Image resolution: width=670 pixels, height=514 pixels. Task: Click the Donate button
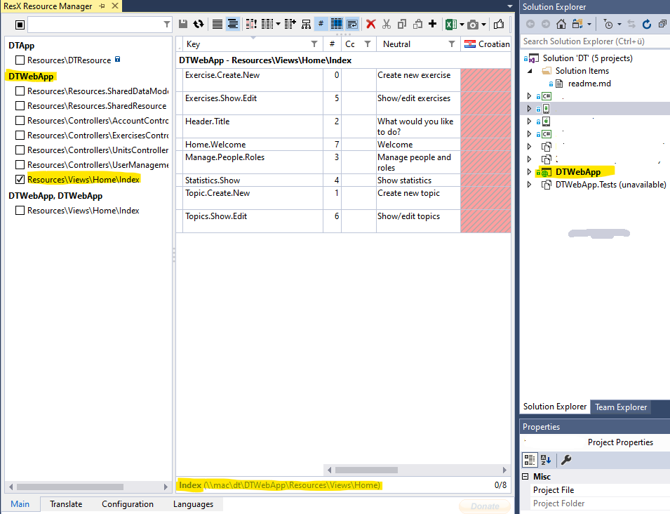484,506
